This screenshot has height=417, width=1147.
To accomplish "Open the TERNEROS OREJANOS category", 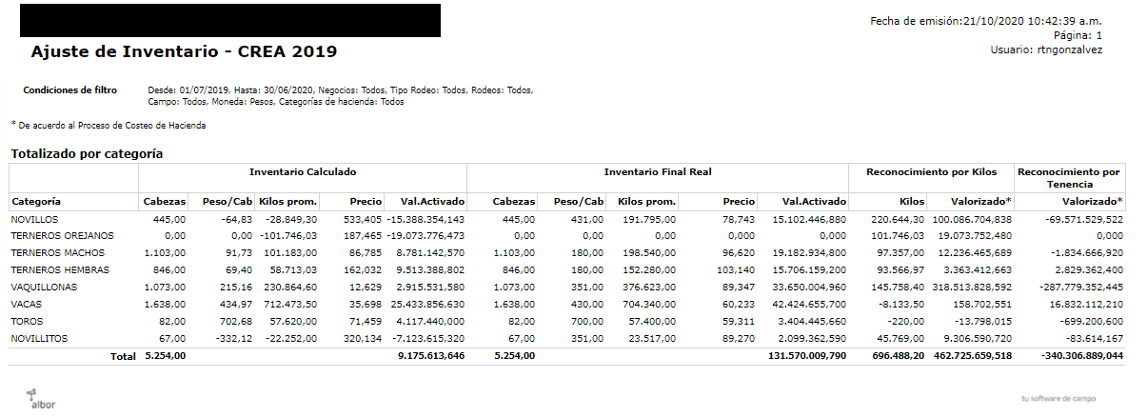I will tap(62, 236).
